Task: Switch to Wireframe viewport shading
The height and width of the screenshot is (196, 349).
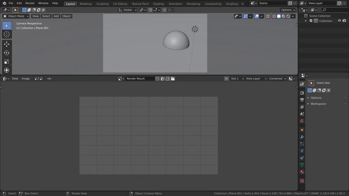Action: [274, 16]
